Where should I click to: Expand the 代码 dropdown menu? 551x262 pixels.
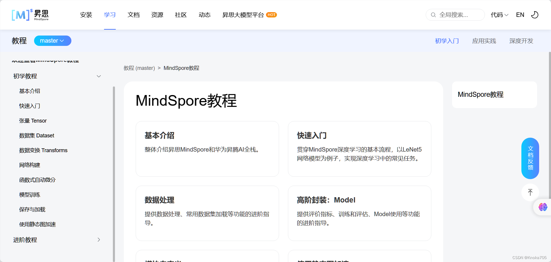click(499, 15)
